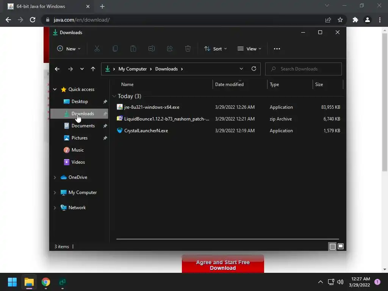This screenshot has height=291, width=388.
Task: Go back in File Explorer
Action: click(x=57, y=69)
